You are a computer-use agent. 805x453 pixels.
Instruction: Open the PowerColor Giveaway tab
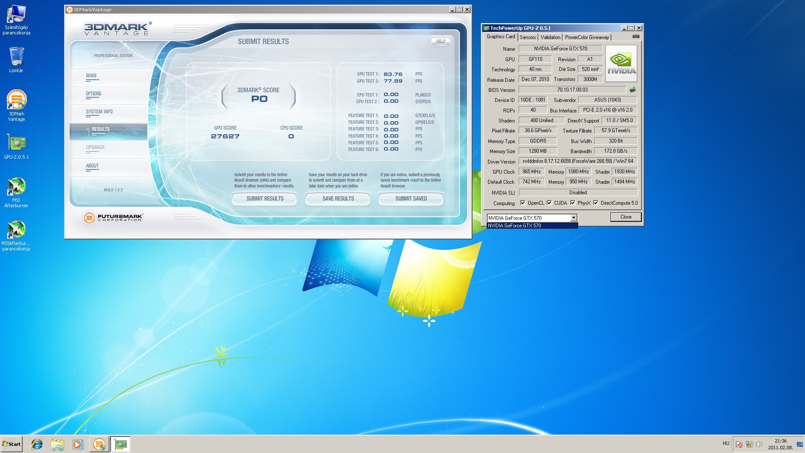pyautogui.click(x=587, y=37)
